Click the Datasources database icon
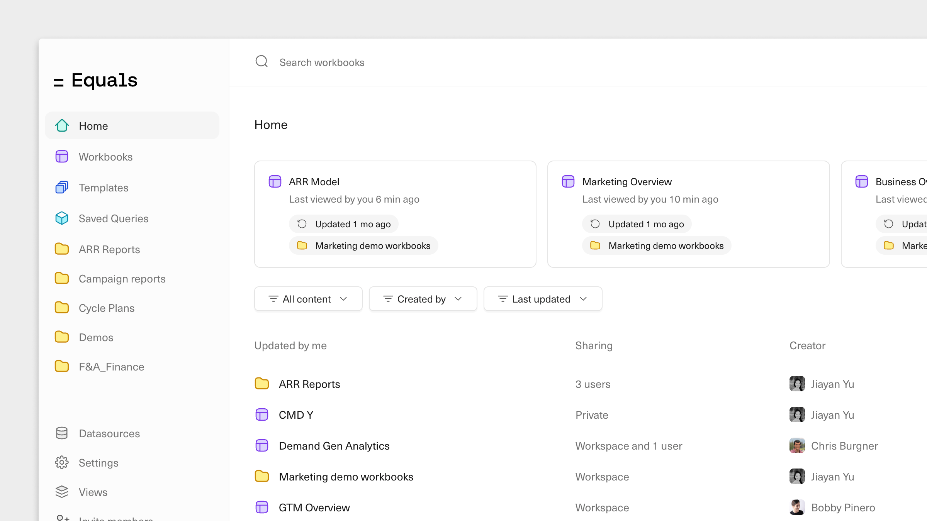 click(x=62, y=433)
